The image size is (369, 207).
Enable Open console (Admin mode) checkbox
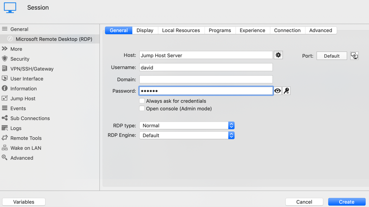coord(142,109)
